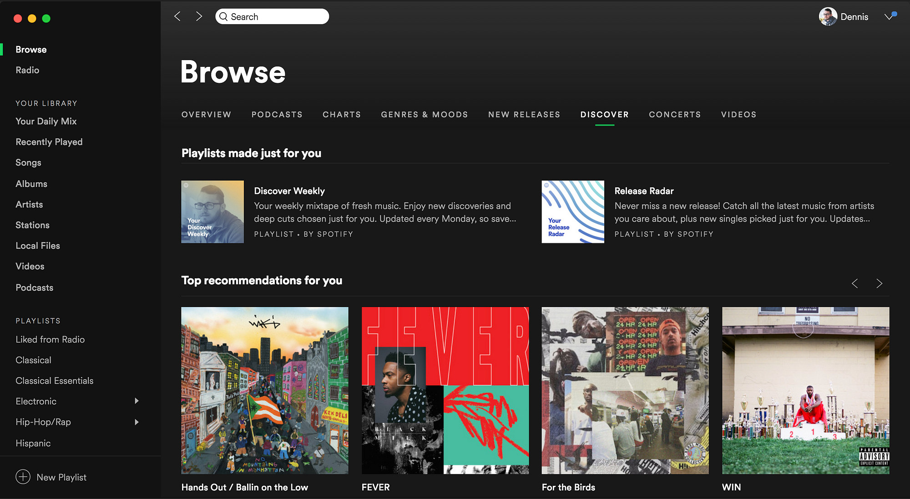Viewport: 910px width, 499px height.
Task: Open the Concerts tab
Action: [x=675, y=115]
